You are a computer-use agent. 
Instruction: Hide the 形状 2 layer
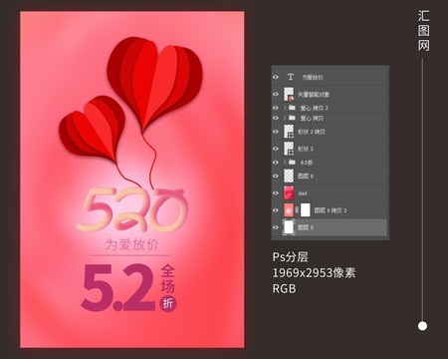point(276,149)
